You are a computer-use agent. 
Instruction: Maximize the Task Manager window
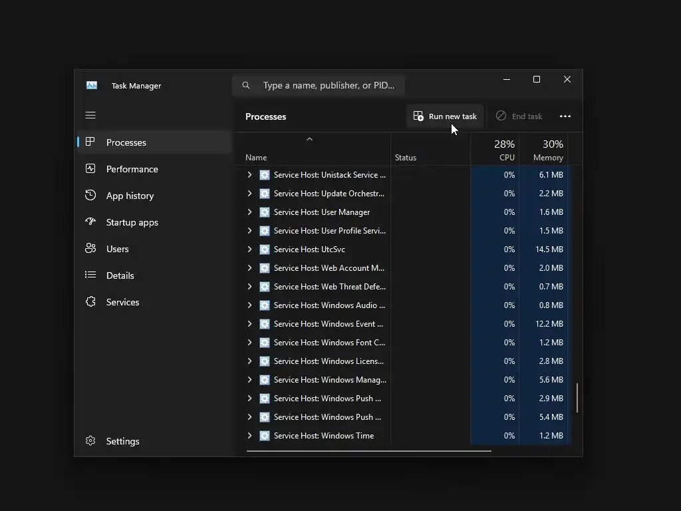[537, 79]
